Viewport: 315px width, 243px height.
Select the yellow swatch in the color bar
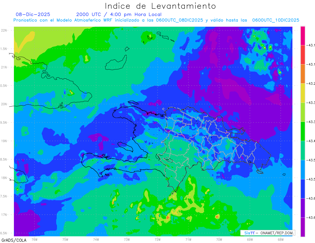(303, 93)
